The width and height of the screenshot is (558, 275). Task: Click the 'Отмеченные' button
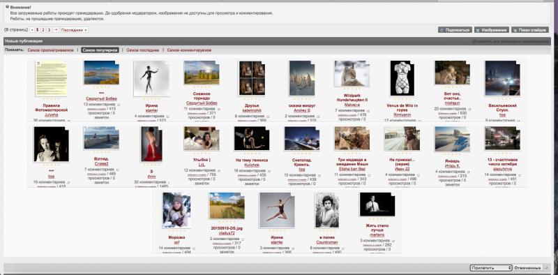[528, 267]
